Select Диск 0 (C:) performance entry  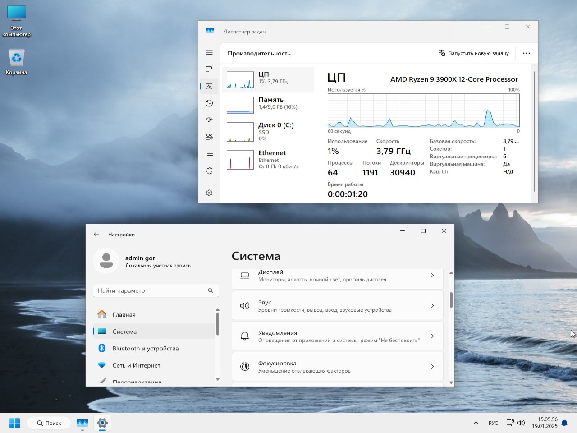click(x=268, y=132)
